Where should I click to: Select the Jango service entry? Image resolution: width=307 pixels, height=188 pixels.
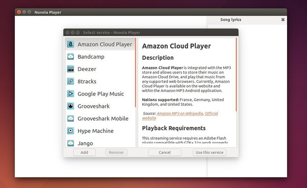100,143
